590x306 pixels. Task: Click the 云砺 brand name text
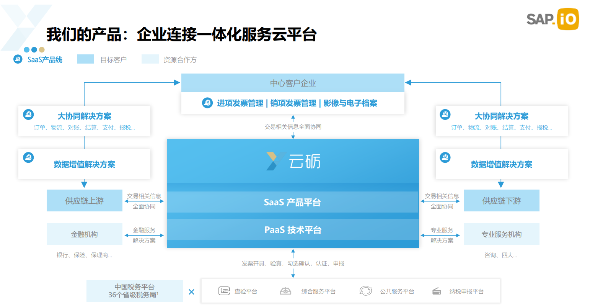click(305, 161)
